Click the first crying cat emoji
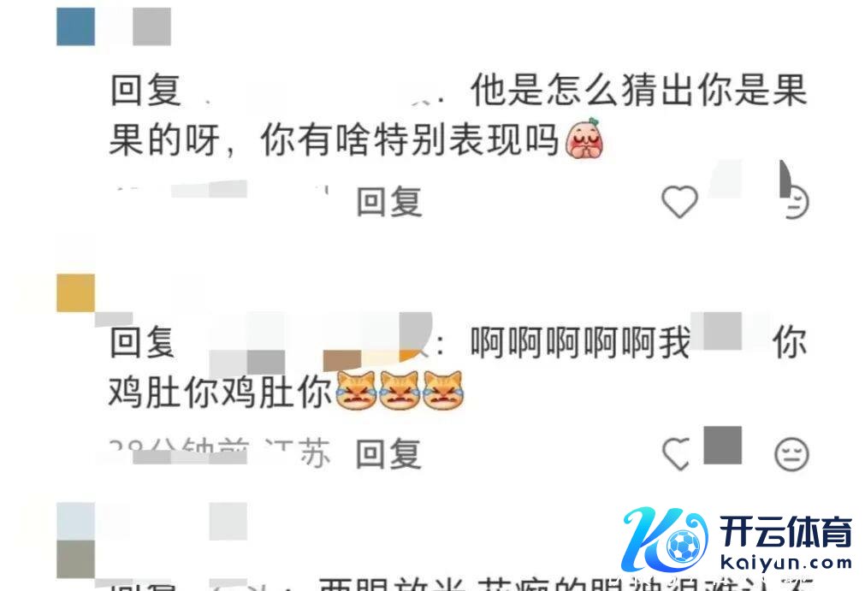 point(357,390)
